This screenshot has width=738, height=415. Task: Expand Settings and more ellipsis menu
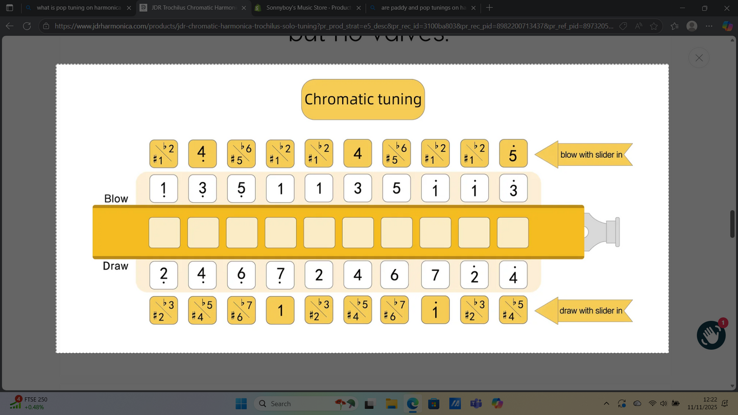pyautogui.click(x=709, y=26)
